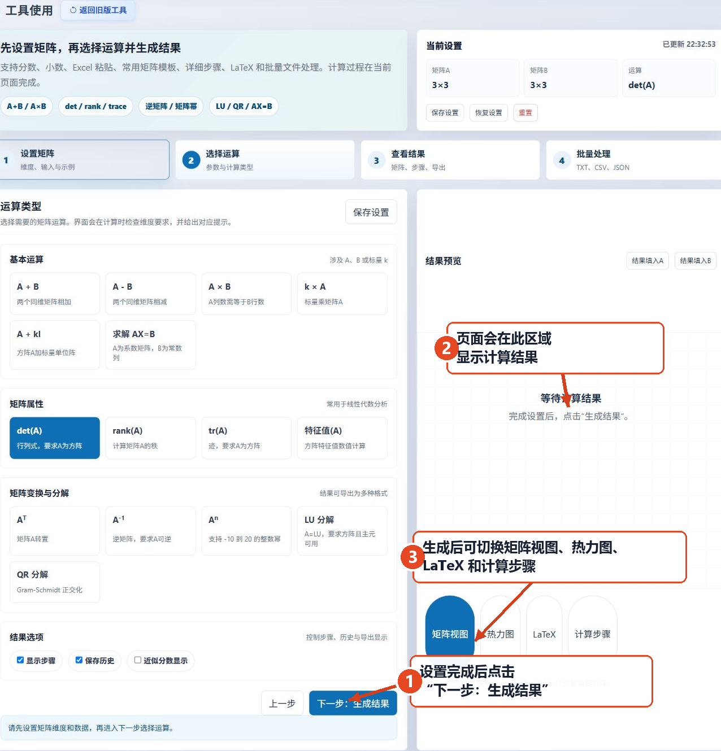Click the 上一步 button

click(282, 704)
